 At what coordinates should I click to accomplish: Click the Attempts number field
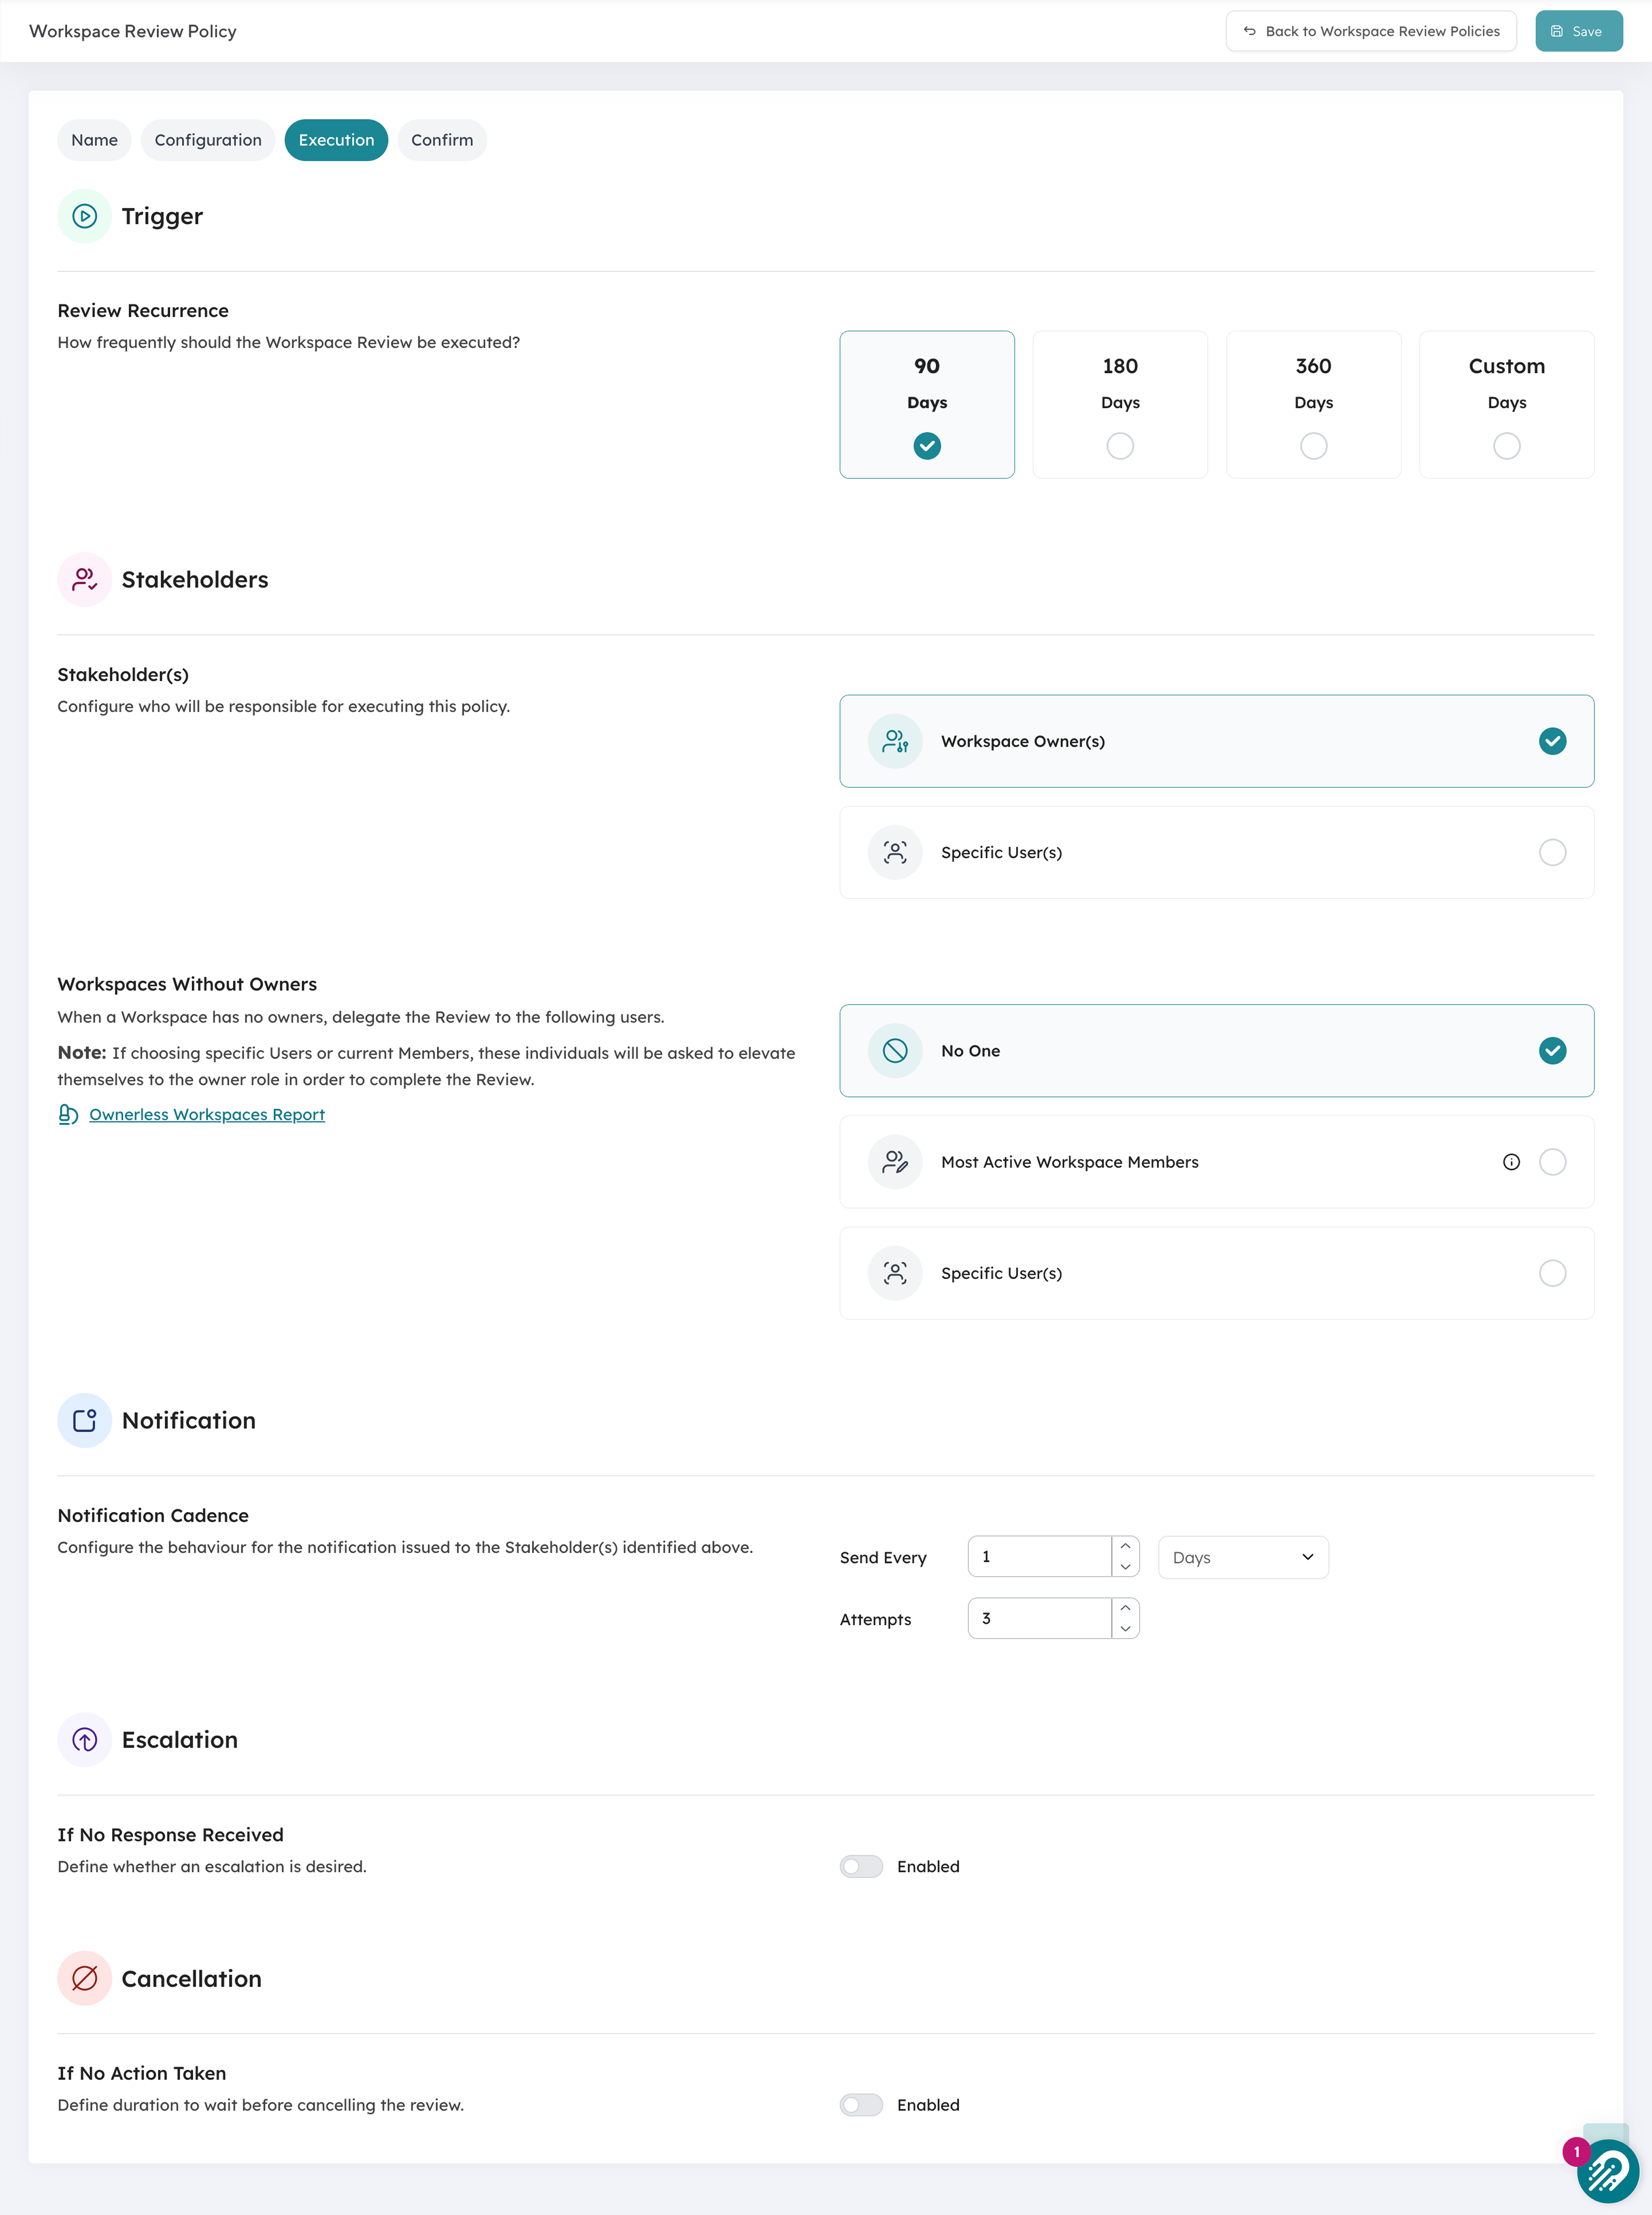coord(1040,1618)
